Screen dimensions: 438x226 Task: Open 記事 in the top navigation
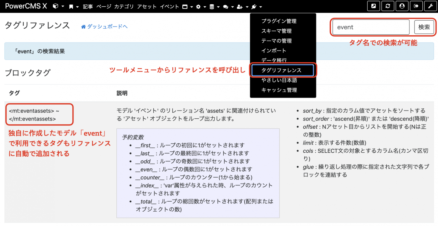tap(88, 7)
